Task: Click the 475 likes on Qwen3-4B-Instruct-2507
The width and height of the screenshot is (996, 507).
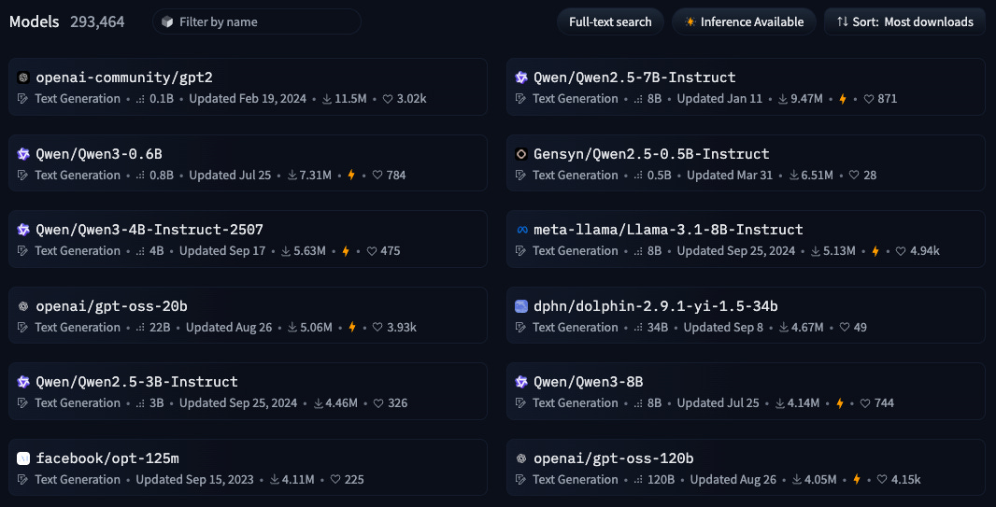Action: tap(391, 250)
